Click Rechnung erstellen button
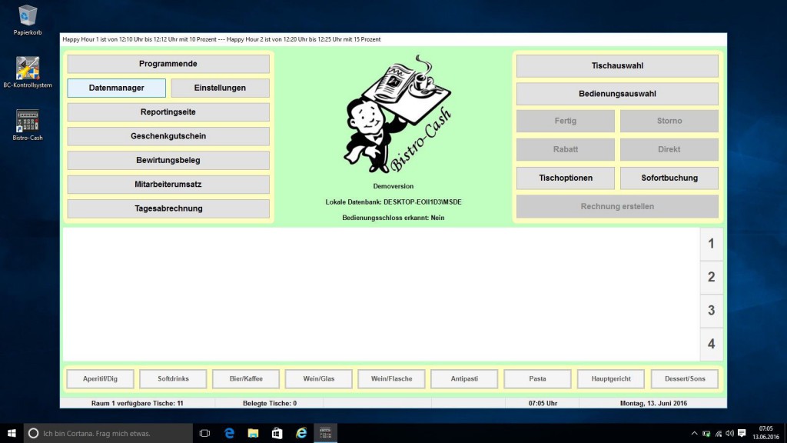Viewport: 787px width, 443px height. point(617,206)
